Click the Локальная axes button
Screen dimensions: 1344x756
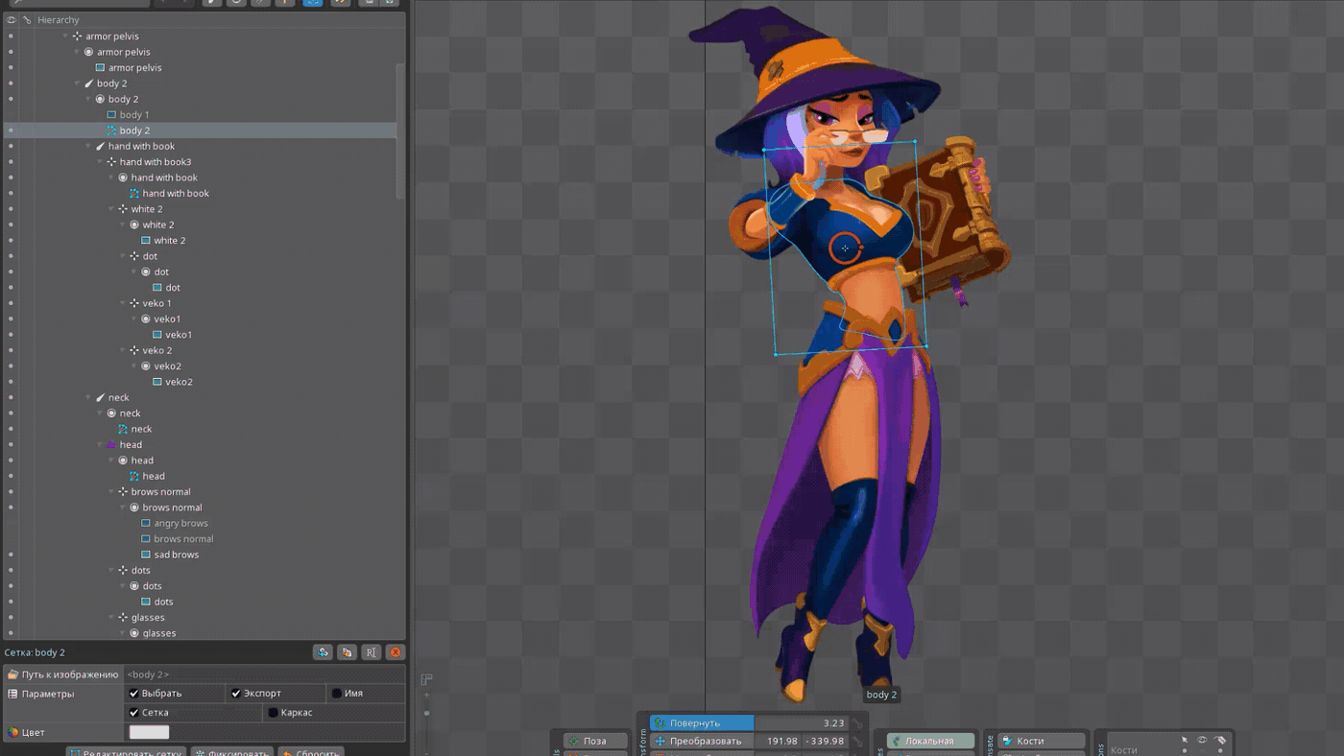(929, 741)
